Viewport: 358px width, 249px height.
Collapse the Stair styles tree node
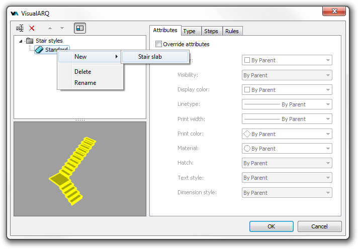click(x=20, y=41)
